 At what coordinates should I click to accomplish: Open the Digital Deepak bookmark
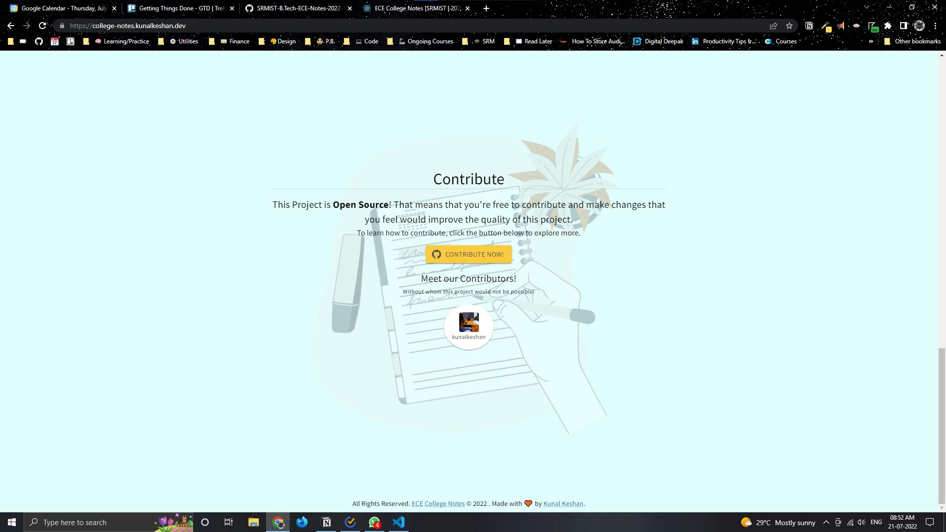(x=658, y=41)
